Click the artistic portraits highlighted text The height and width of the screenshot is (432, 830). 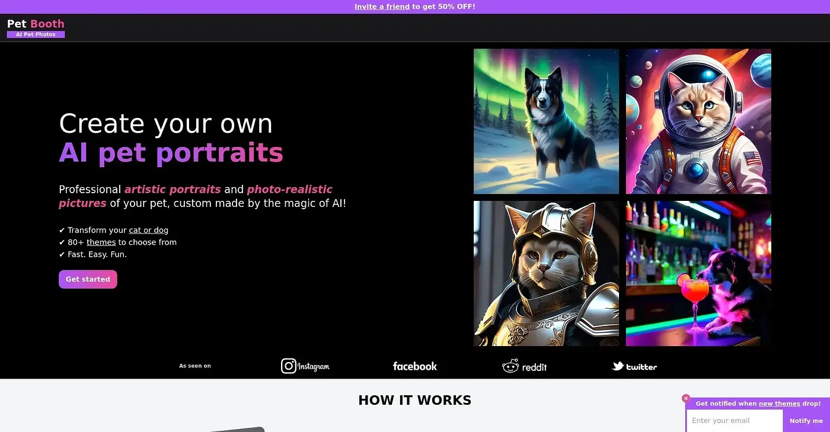tap(173, 190)
